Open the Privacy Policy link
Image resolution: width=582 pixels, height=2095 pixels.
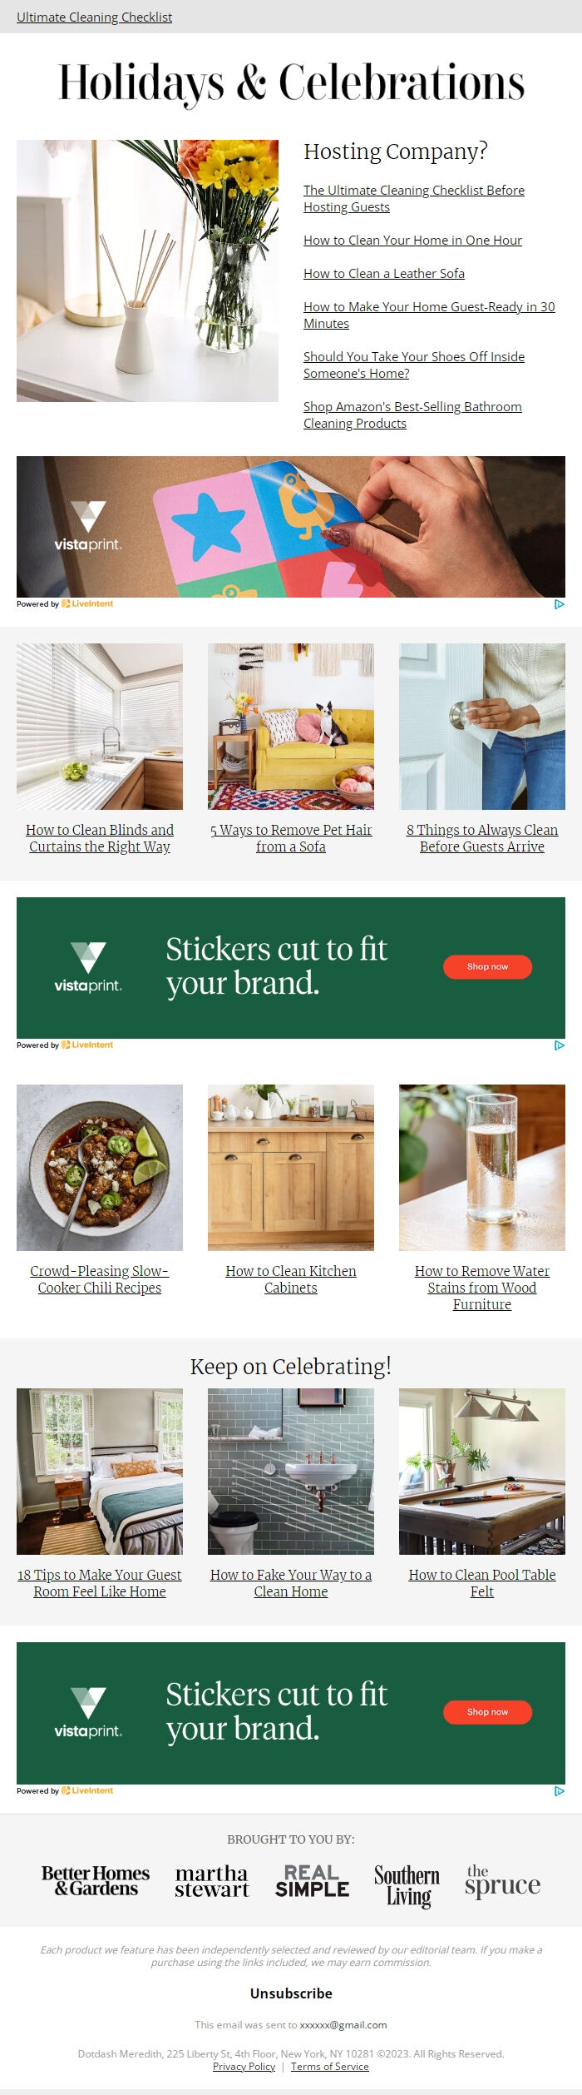[244, 2066]
